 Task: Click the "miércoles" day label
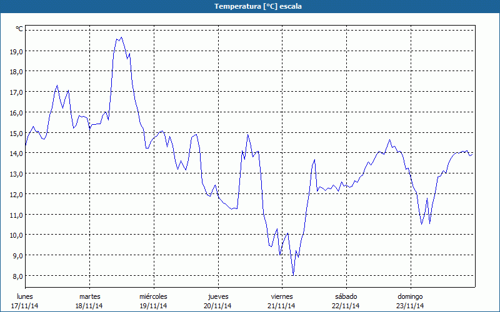click(153, 296)
